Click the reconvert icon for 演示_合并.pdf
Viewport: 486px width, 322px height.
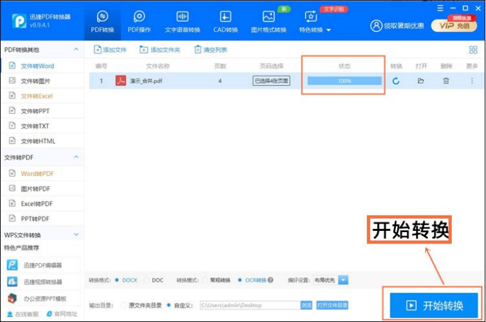[x=396, y=81]
